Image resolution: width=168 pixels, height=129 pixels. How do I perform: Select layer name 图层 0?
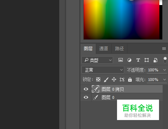108,97
